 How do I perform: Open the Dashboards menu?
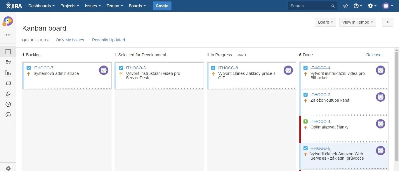[x=41, y=6]
